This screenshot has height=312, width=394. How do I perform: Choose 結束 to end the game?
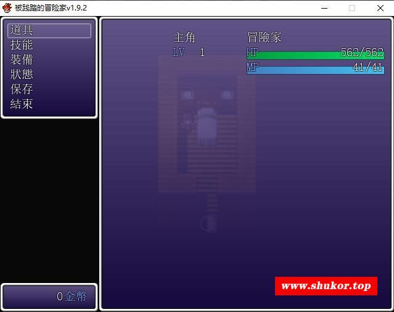coord(22,104)
